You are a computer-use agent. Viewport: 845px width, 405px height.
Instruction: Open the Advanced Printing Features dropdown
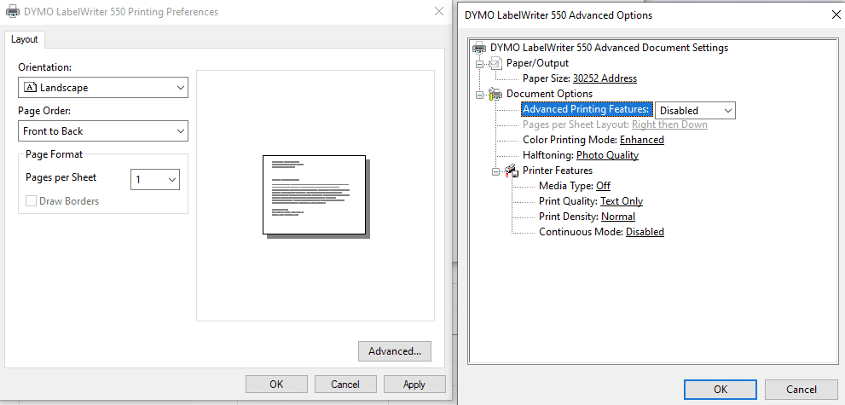(694, 110)
